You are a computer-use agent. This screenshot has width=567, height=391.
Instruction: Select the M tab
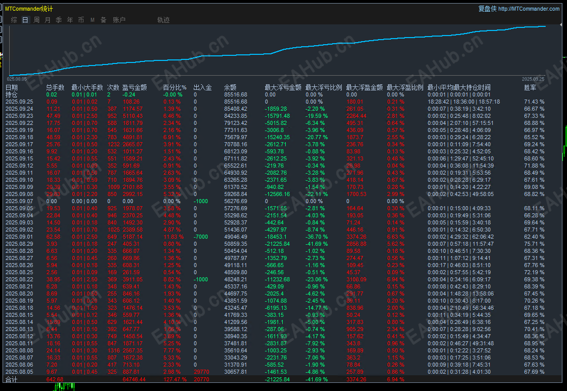(x=93, y=20)
